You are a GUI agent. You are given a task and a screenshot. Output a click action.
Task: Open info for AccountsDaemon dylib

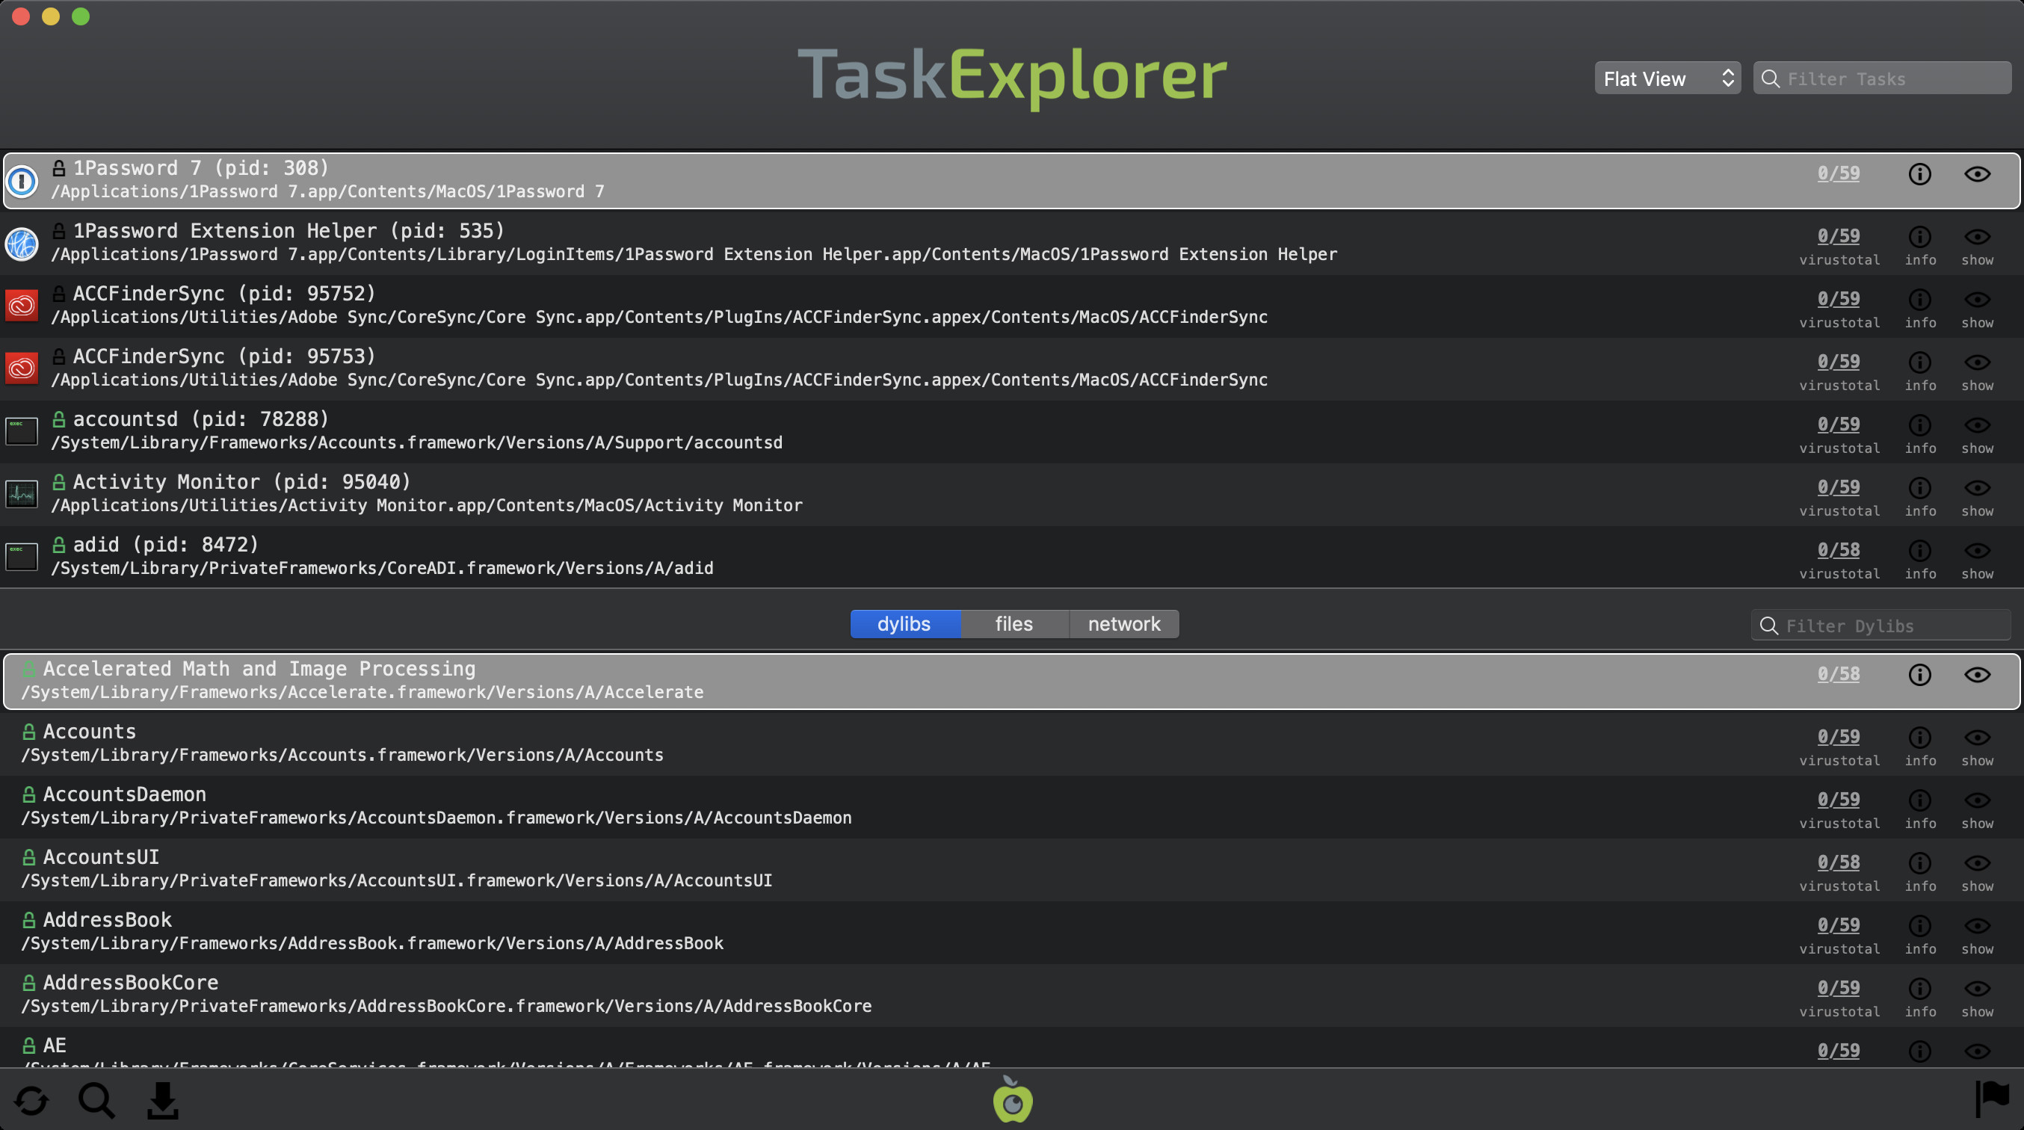pyautogui.click(x=1919, y=800)
